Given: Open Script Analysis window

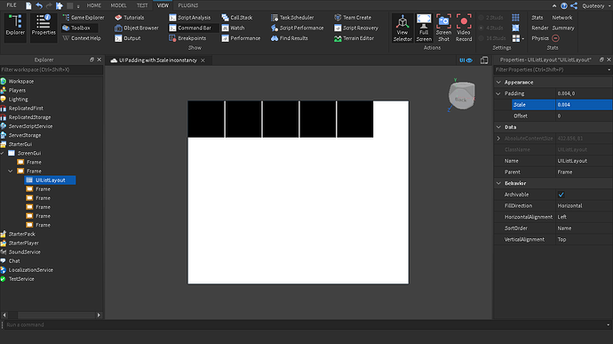Looking at the screenshot, I should (190, 18).
